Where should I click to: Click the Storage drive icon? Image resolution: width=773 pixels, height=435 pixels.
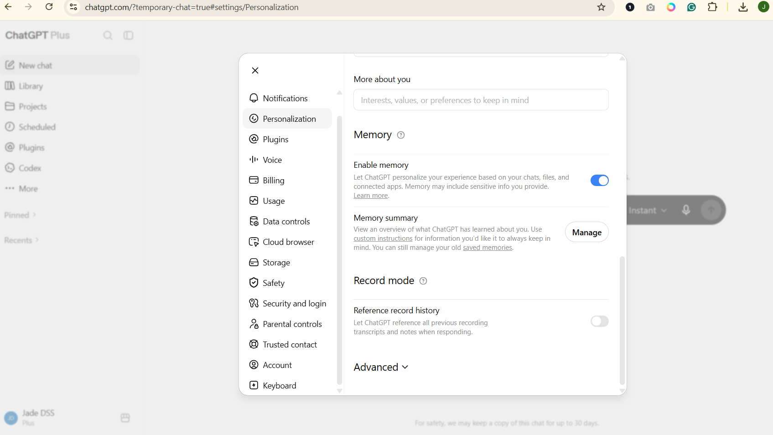(254, 262)
